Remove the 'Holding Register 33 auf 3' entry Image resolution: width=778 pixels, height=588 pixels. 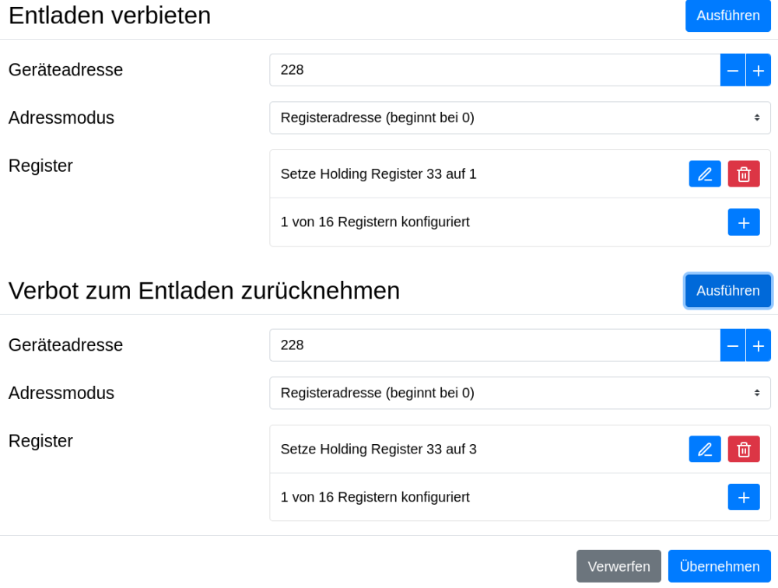[743, 450]
